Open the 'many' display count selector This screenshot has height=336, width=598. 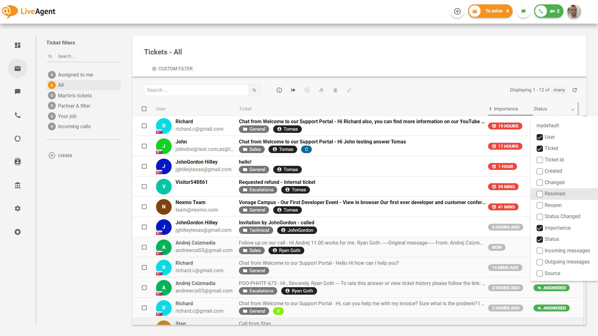559,90
